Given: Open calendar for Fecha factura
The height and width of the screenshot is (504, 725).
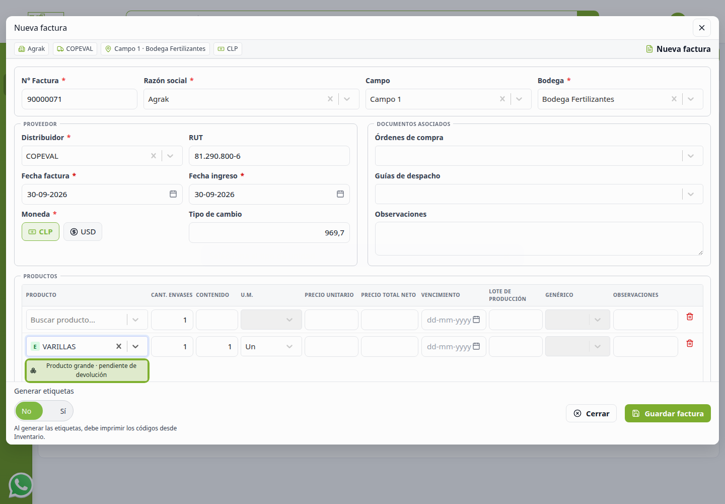Looking at the screenshot, I should 173,194.
